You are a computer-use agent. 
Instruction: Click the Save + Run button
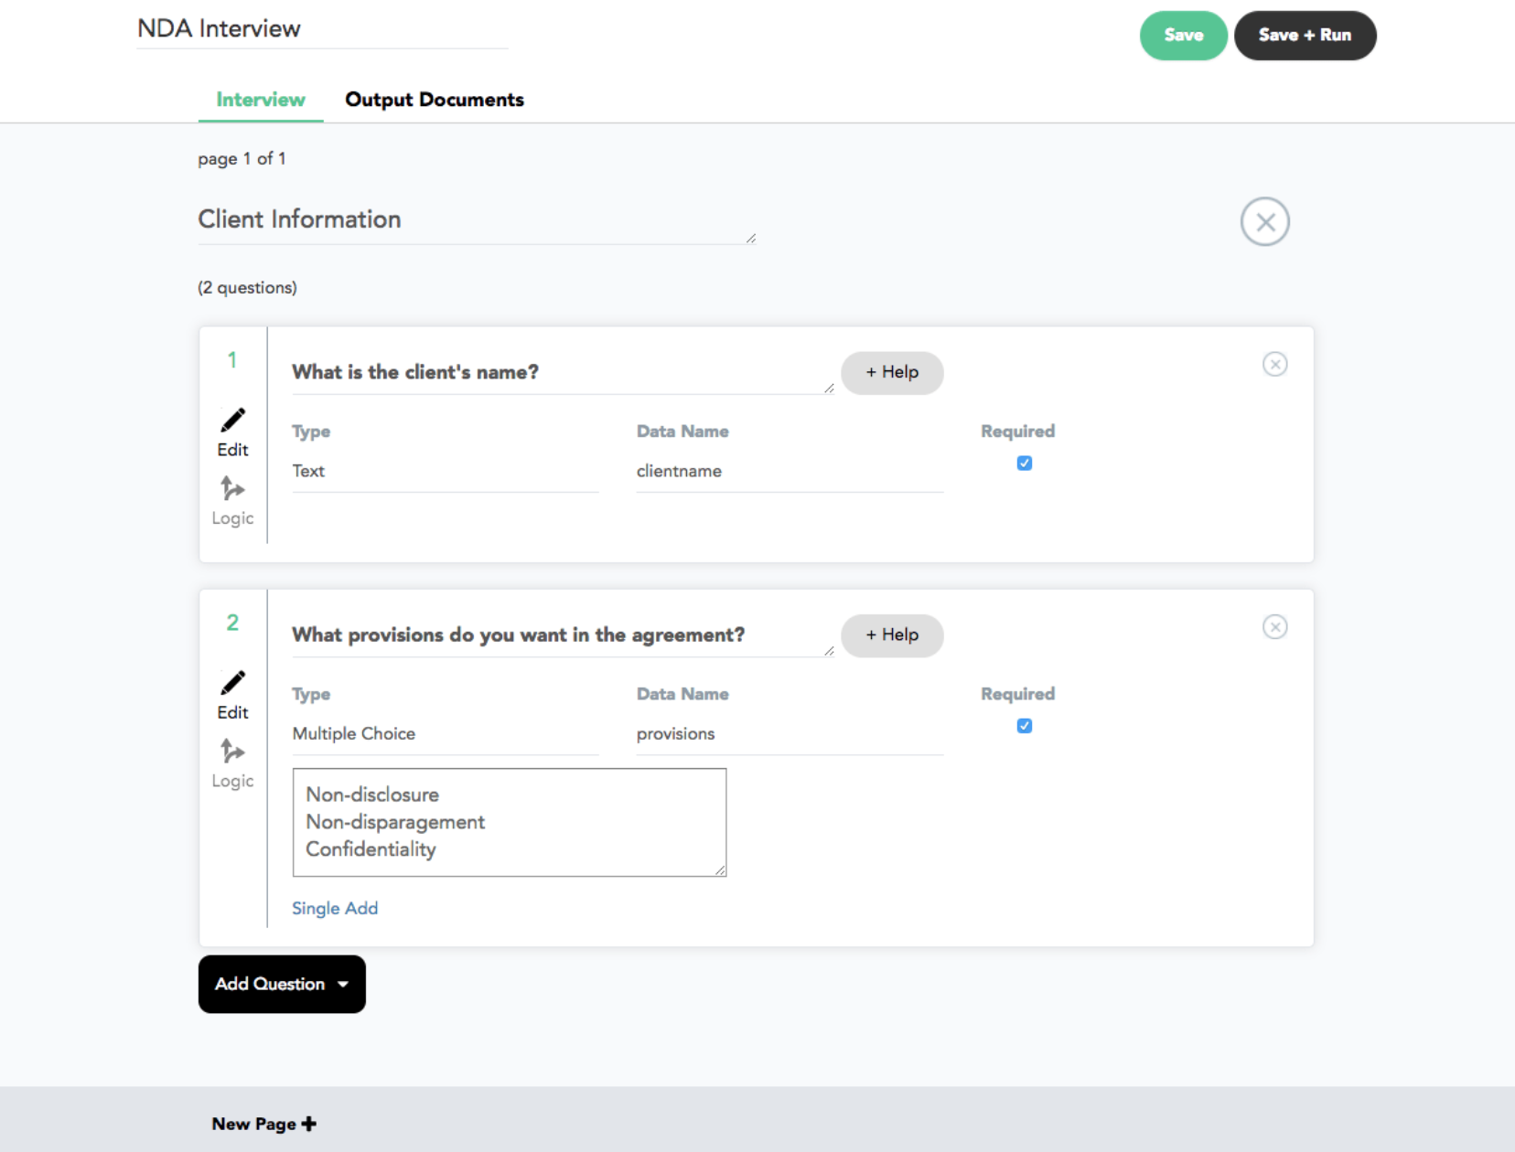click(1305, 36)
